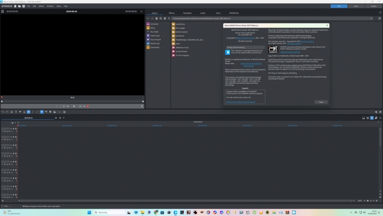The image size is (383, 216).
Task: Open the pointsoft.de website link
Action: 290,52
